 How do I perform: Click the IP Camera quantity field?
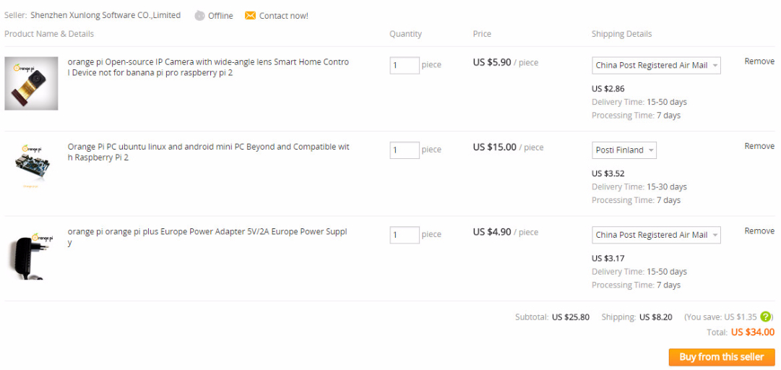(x=404, y=66)
